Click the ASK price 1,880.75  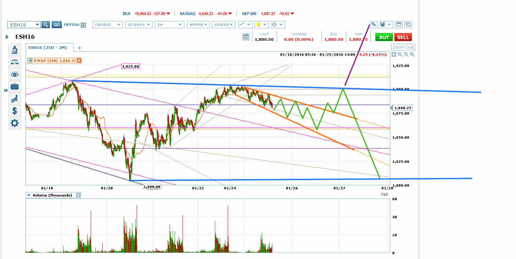point(358,39)
